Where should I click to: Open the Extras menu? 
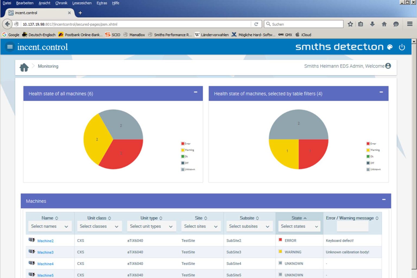point(102,3)
